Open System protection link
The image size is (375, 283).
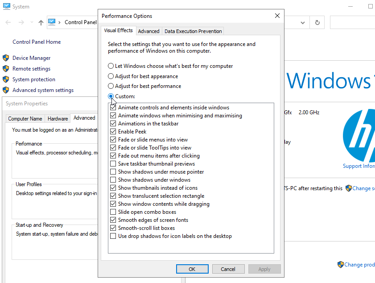pos(34,79)
